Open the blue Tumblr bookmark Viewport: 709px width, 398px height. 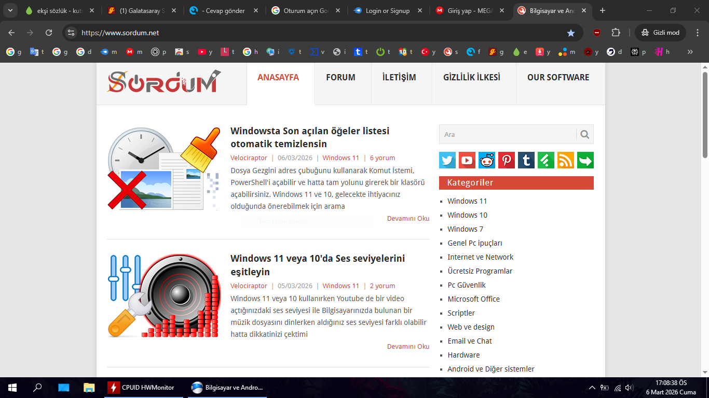tap(361, 52)
